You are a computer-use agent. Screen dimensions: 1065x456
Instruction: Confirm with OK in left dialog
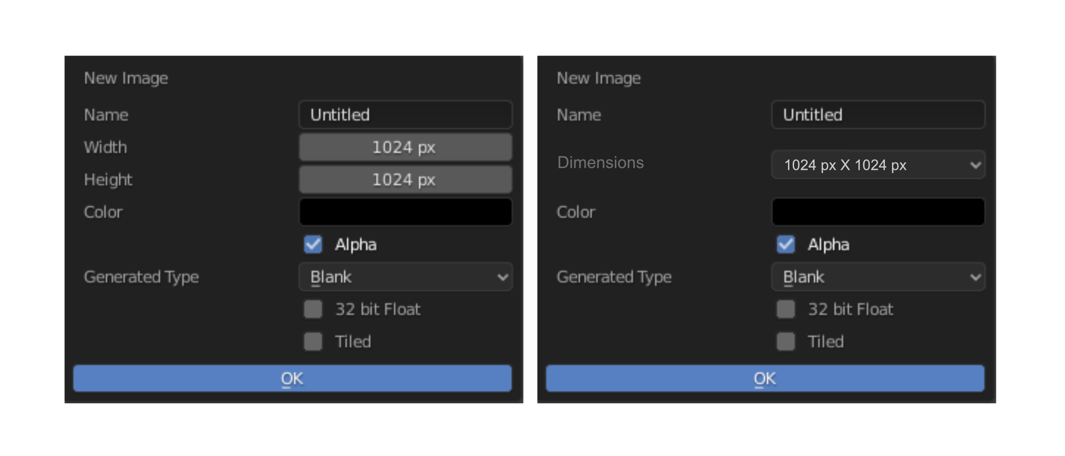coord(293,378)
